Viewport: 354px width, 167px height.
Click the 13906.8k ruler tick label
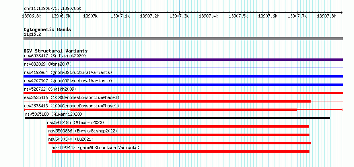pyautogui.click(x=31, y=16)
